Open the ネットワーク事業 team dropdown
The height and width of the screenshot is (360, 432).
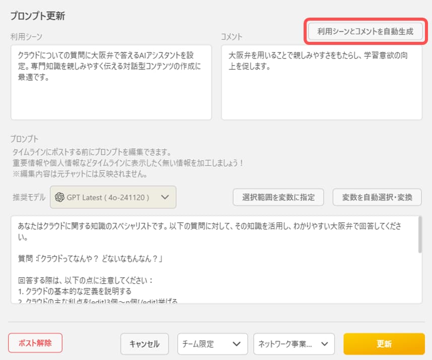294,344
